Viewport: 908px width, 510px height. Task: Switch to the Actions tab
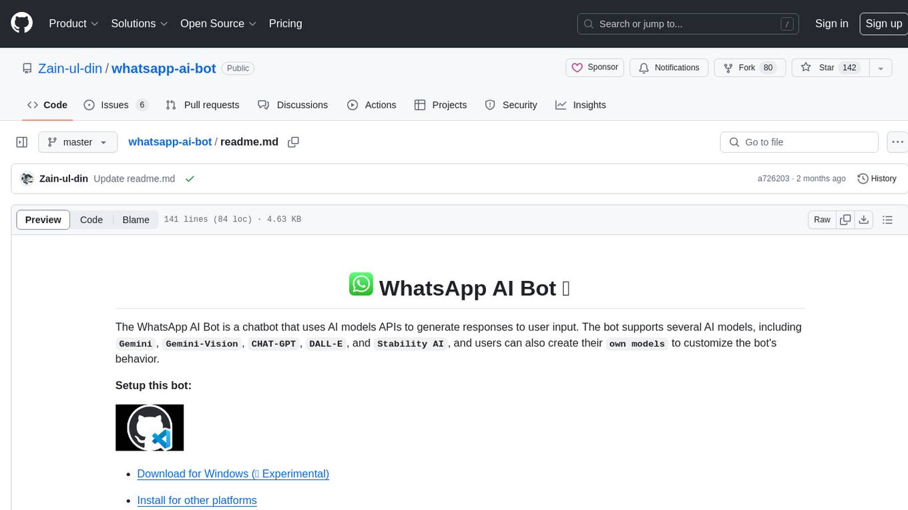372,105
